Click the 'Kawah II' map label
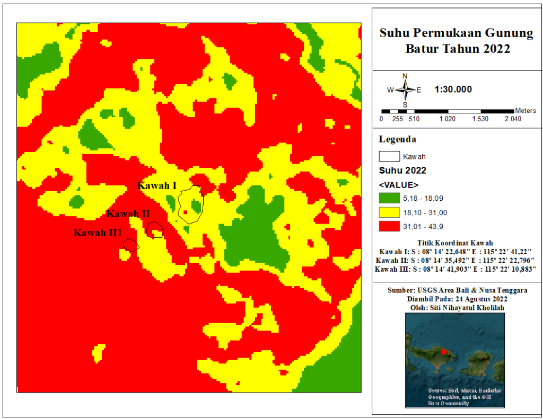 (128, 214)
